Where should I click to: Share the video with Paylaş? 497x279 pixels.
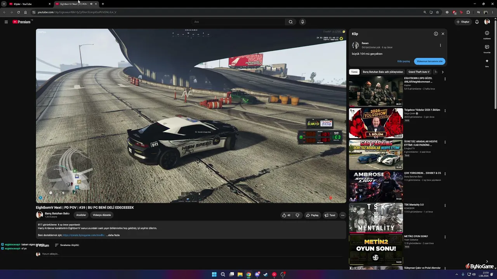tap(312, 215)
